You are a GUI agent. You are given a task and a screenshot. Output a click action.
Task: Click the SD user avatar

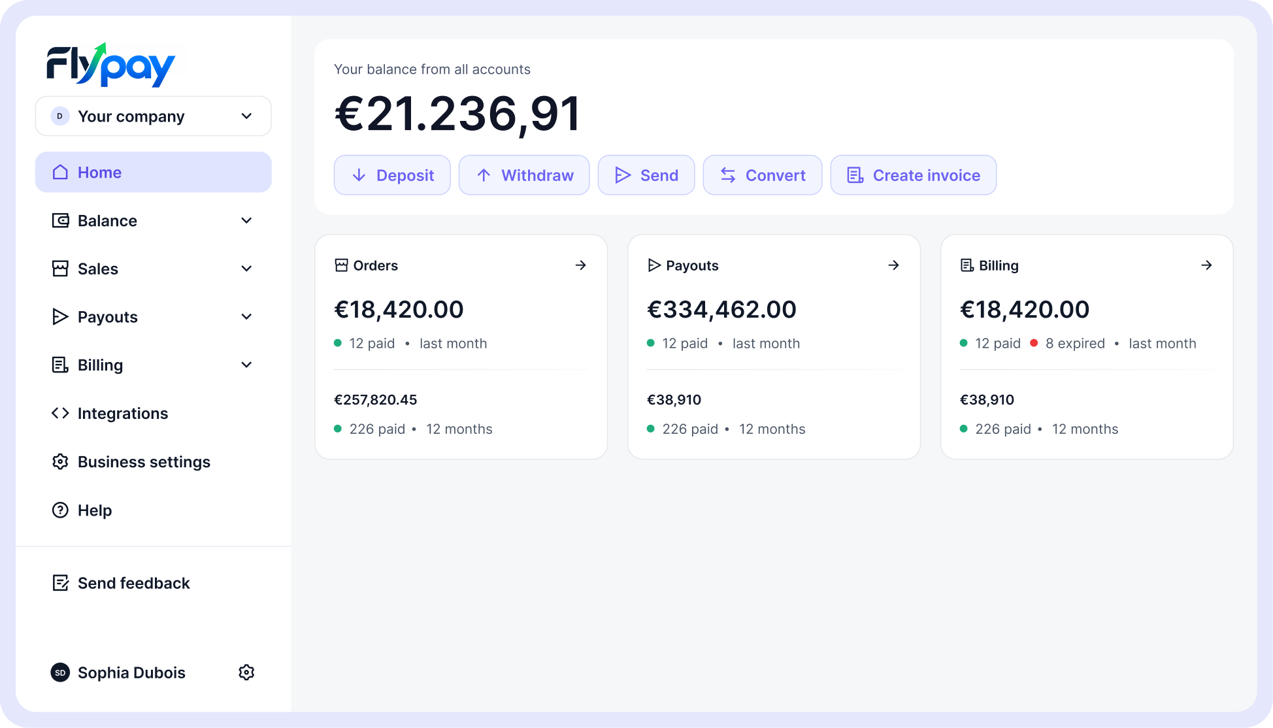(x=60, y=672)
